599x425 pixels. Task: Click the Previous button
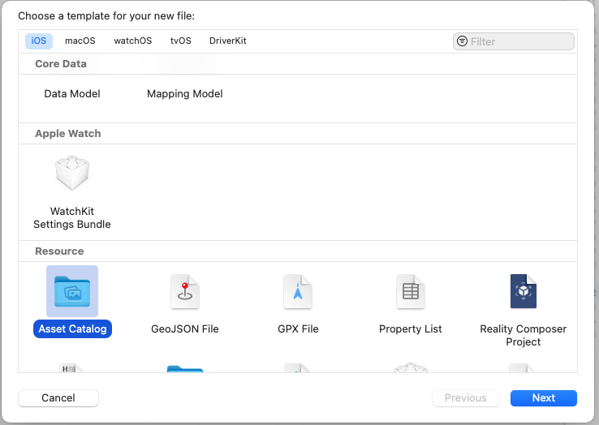click(466, 398)
